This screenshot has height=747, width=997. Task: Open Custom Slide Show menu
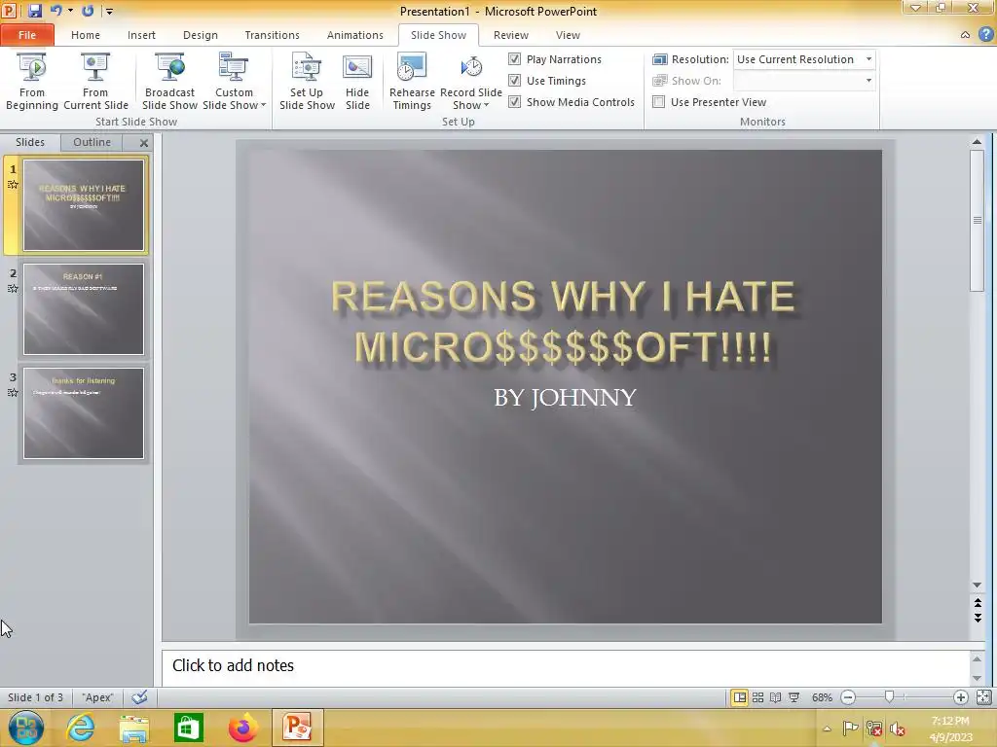(234, 82)
